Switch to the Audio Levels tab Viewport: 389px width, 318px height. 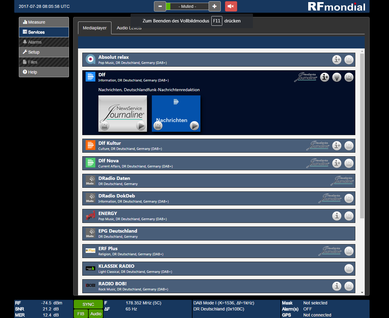[129, 28]
